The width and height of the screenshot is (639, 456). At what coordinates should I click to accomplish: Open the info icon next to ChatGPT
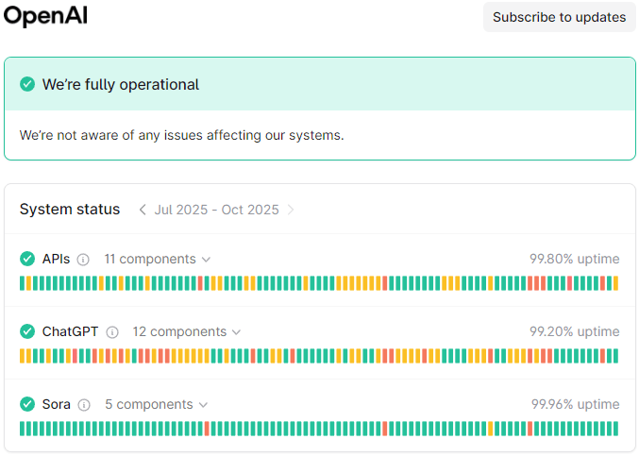[112, 332]
